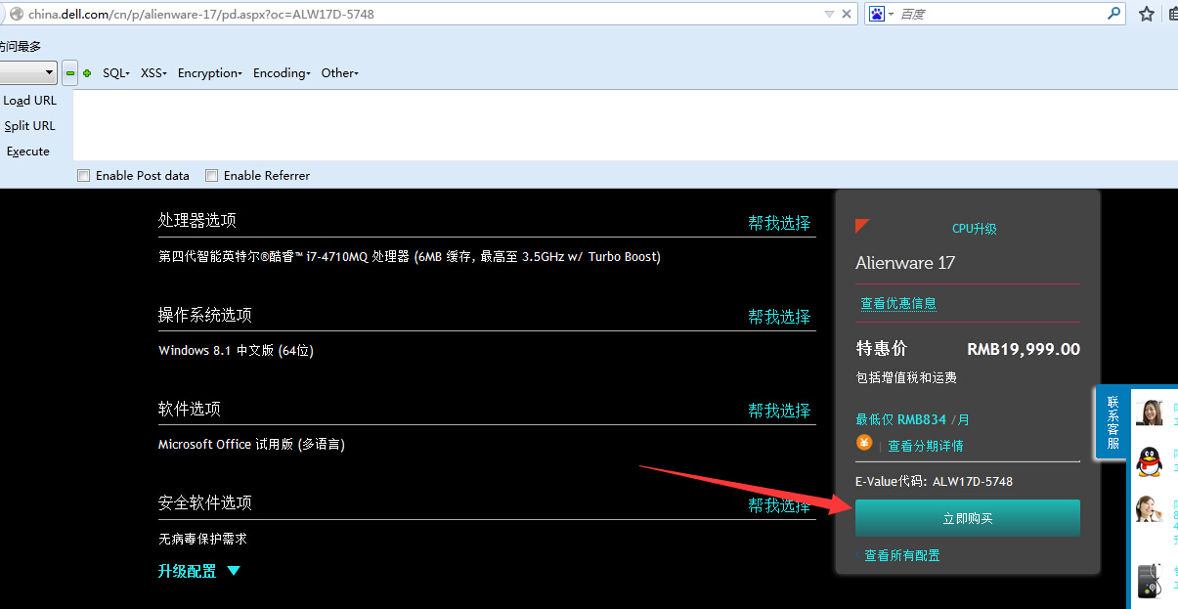The image size is (1178, 609).
Task: Enable Post data checkbox
Action: pyautogui.click(x=84, y=176)
